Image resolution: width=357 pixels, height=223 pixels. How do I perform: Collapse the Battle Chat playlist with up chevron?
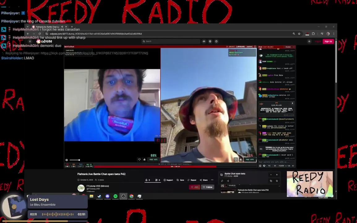pos(271,175)
